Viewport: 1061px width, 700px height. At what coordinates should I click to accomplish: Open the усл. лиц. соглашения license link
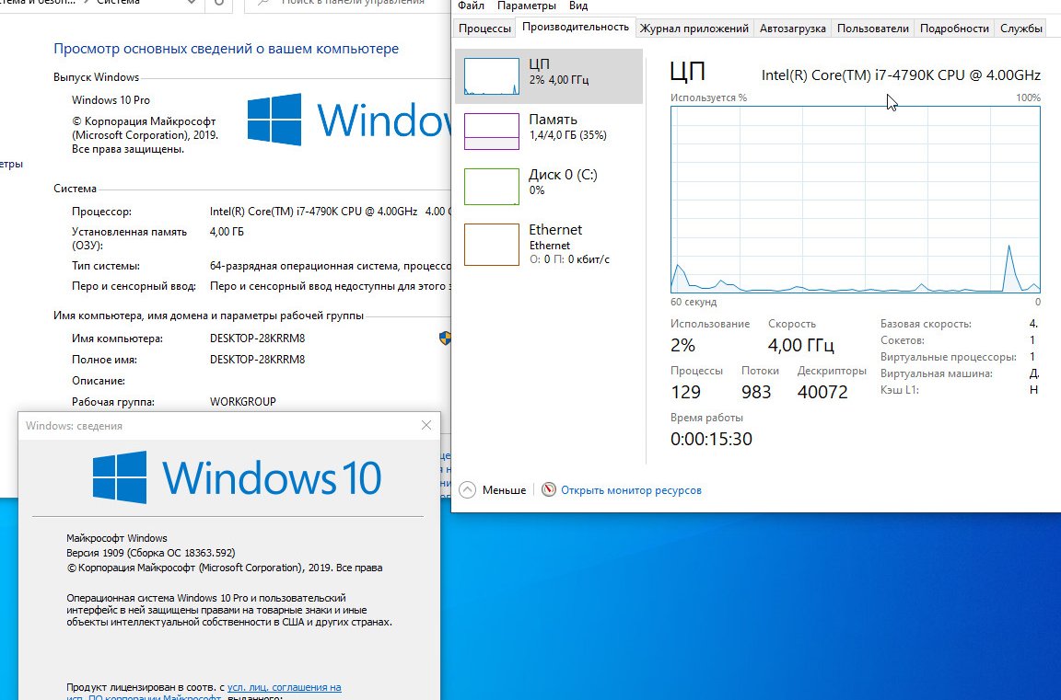tap(285, 687)
